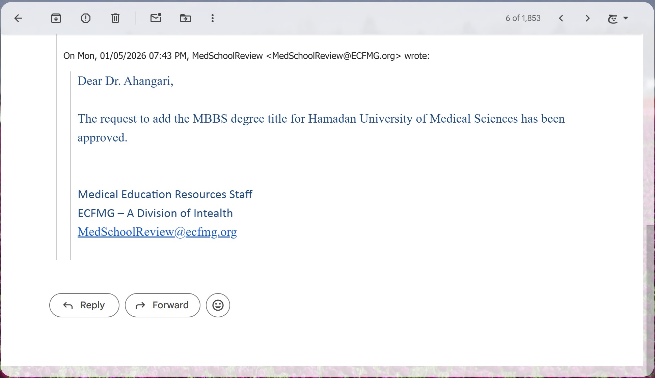This screenshot has width=655, height=378.
Task: Click the input tools keyboard icon
Action: [613, 19]
